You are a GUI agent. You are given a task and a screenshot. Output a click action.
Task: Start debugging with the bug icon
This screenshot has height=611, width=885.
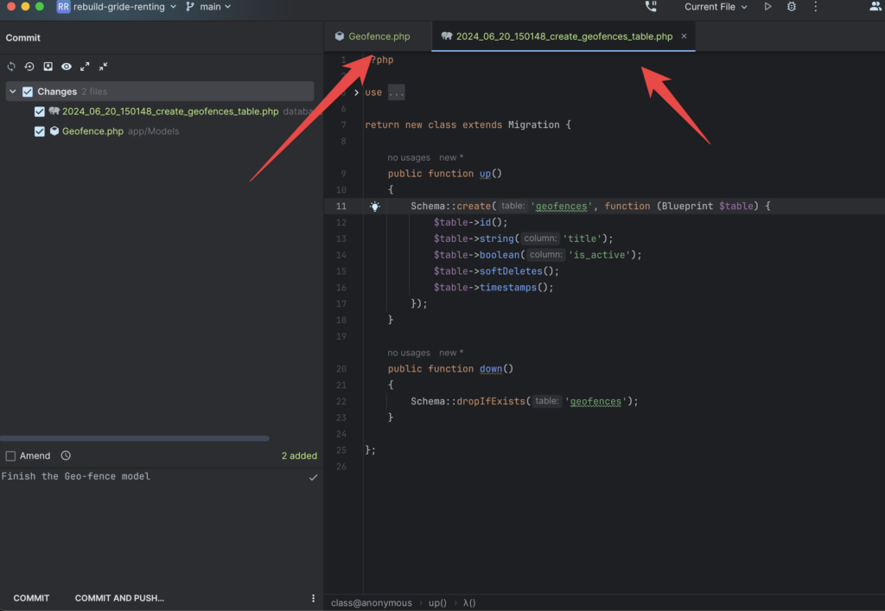pos(792,7)
